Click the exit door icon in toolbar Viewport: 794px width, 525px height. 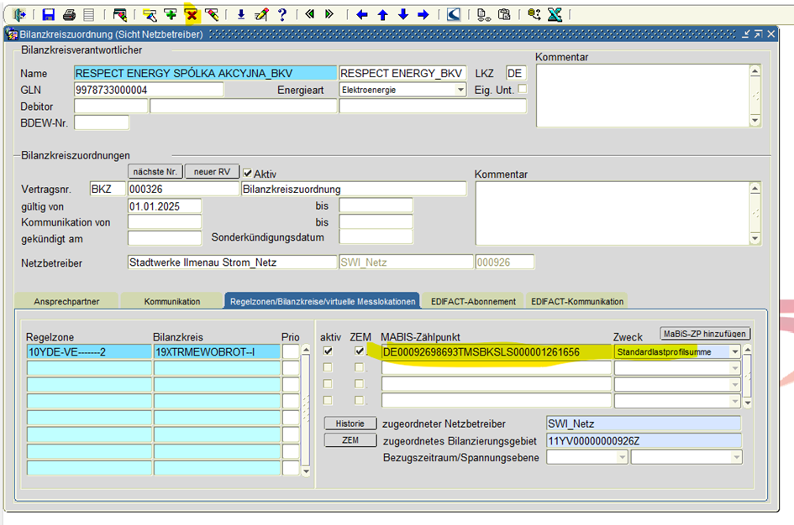pyautogui.click(x=20, y=14)
